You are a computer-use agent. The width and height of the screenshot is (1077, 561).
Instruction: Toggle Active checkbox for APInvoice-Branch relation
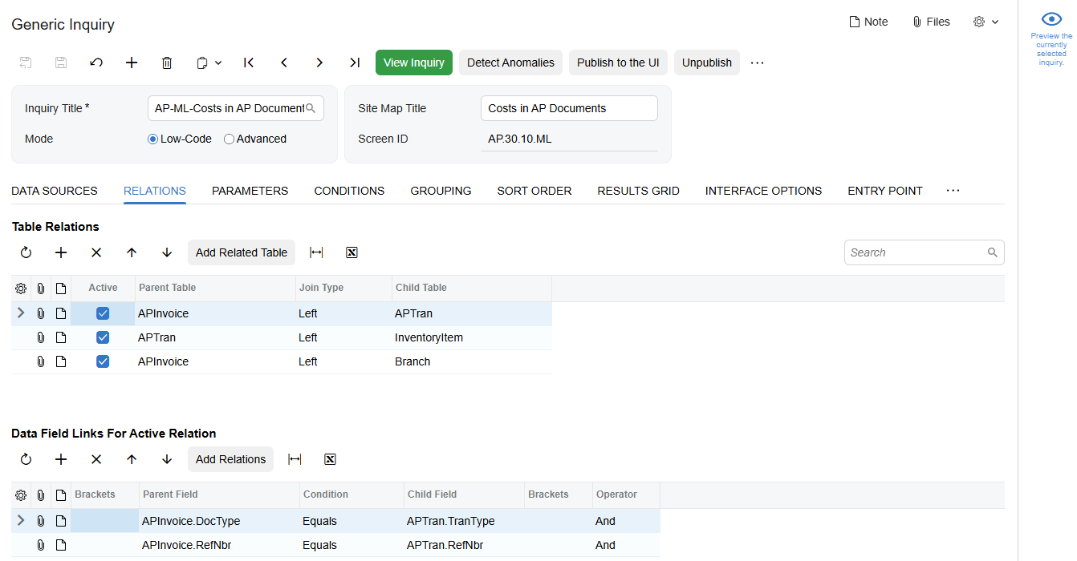[x=103, y=361]
